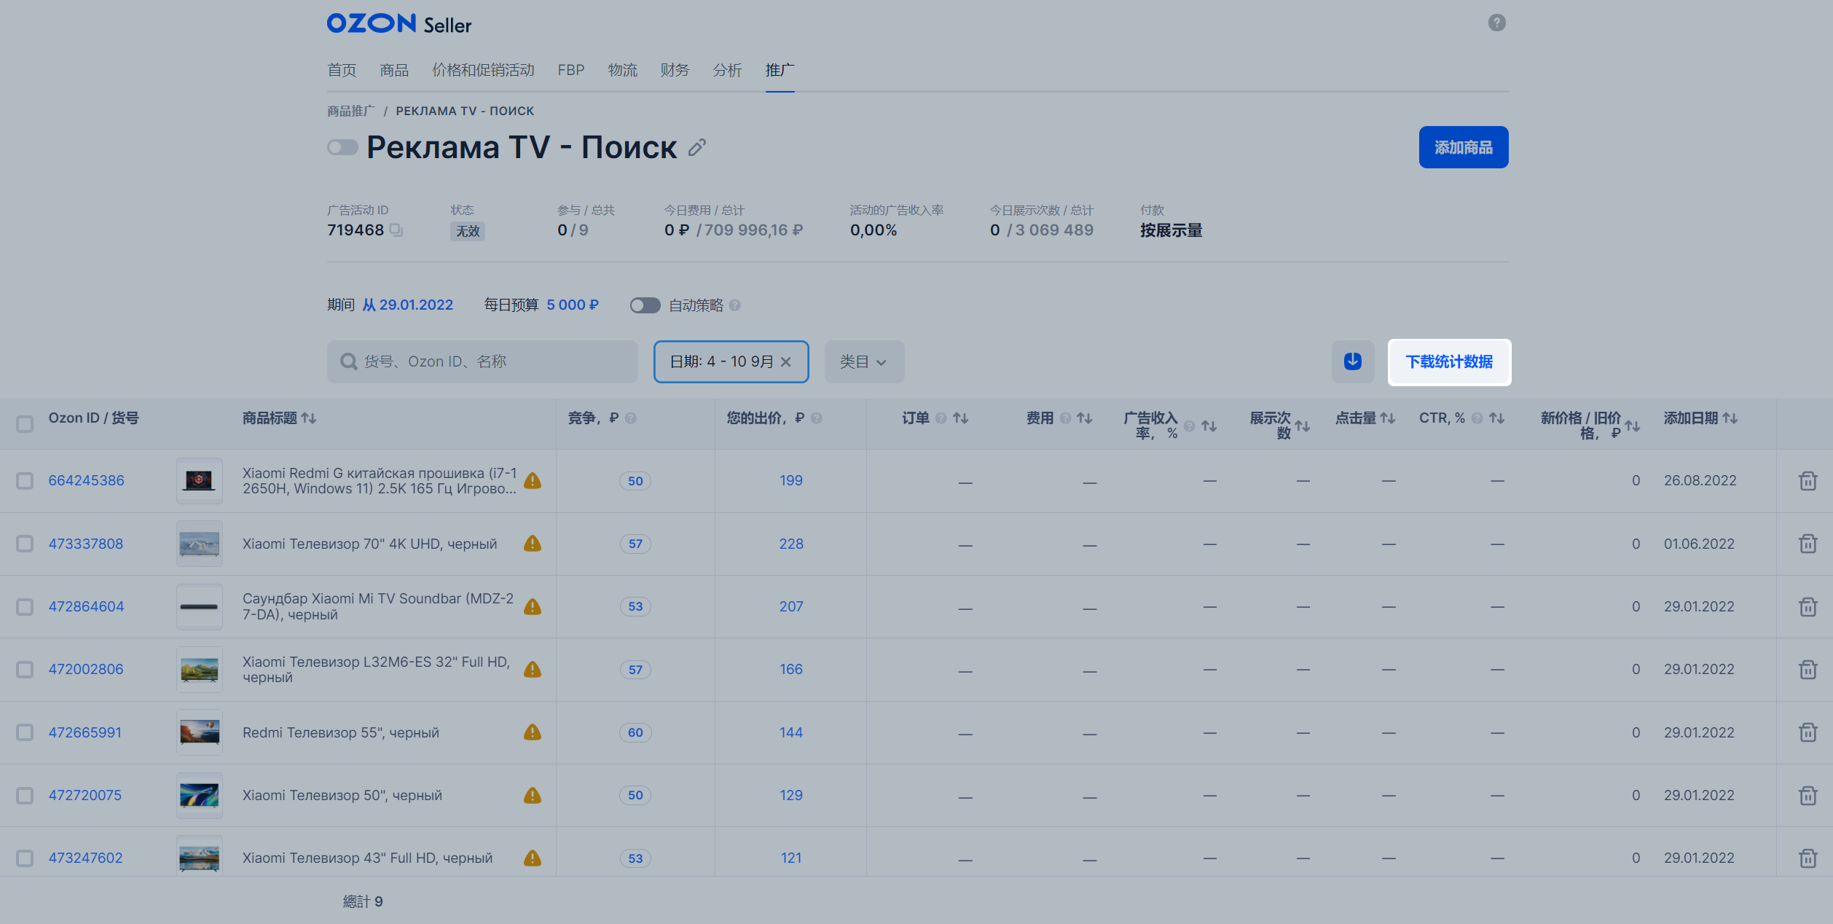1833x924 pixels.
Task: Click warning icon for Xiaomi Телевизор 50"
Action: pos(533,795)
